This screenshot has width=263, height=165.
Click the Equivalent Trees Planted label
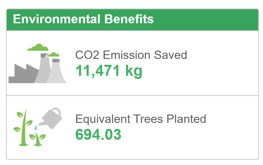click(141, 119)
